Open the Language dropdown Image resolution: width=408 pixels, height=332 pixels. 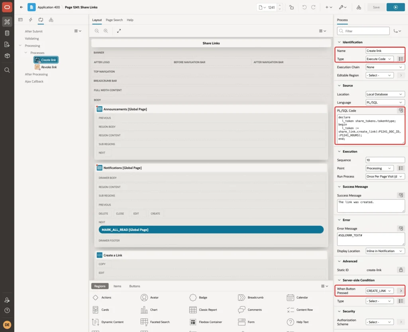point(385,103)
